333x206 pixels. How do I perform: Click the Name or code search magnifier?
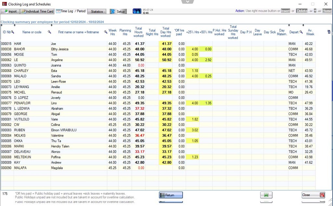click(49, 32)
